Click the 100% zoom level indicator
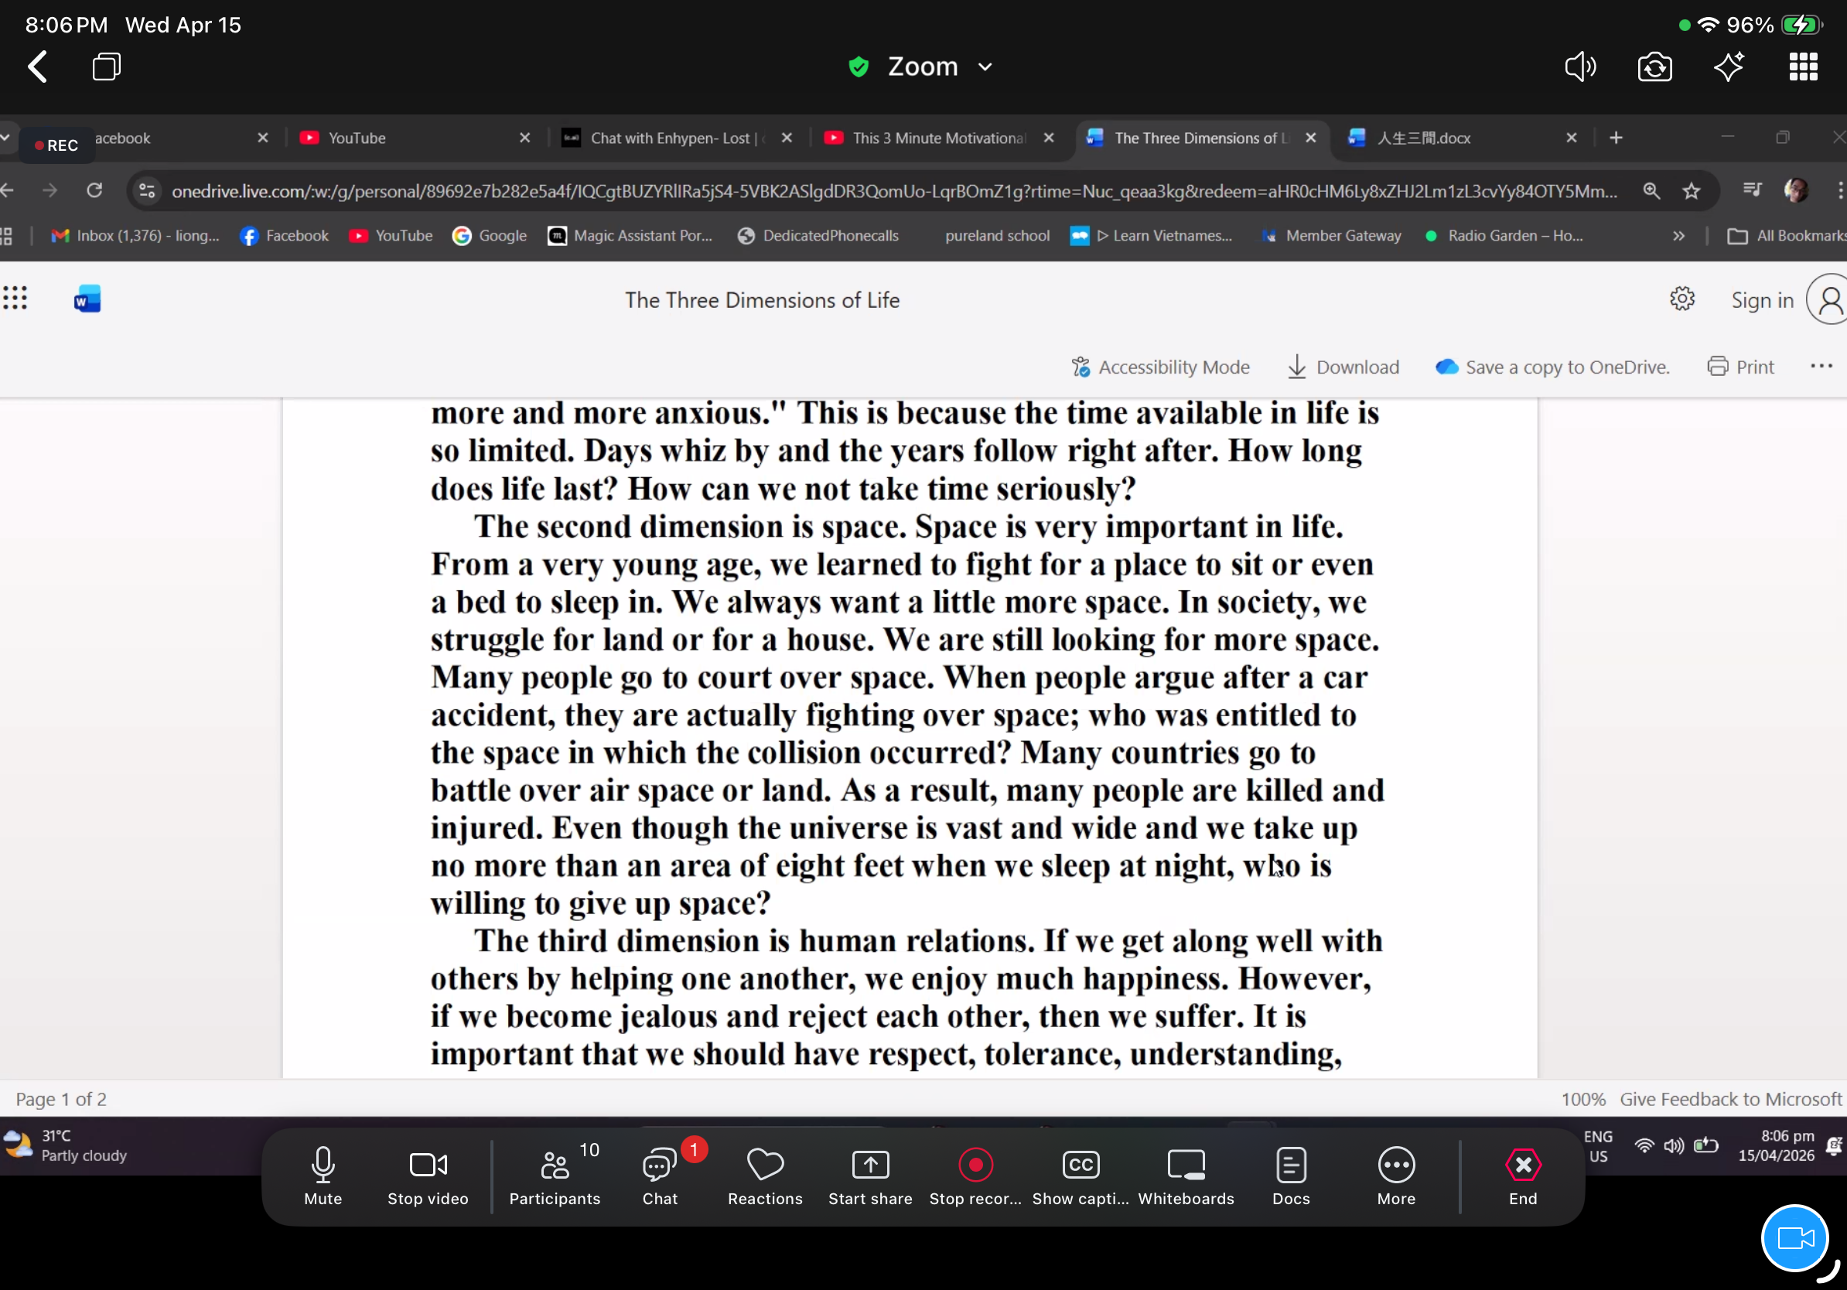The width and height of the screenshot is (1847, 1290). click(x=1582, y=1099)
